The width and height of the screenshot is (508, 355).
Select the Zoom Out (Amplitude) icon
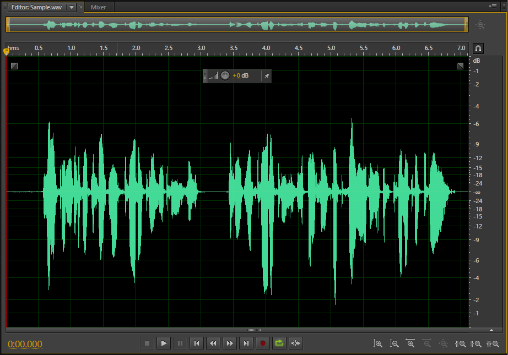tap(394, 343)
